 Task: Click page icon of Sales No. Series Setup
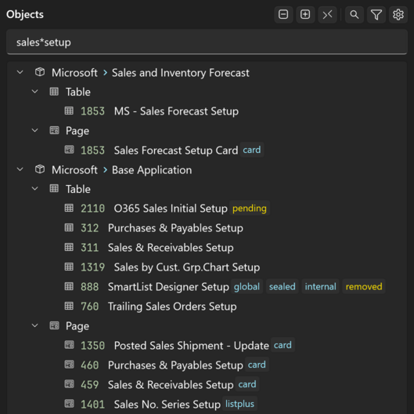point(69,404)
